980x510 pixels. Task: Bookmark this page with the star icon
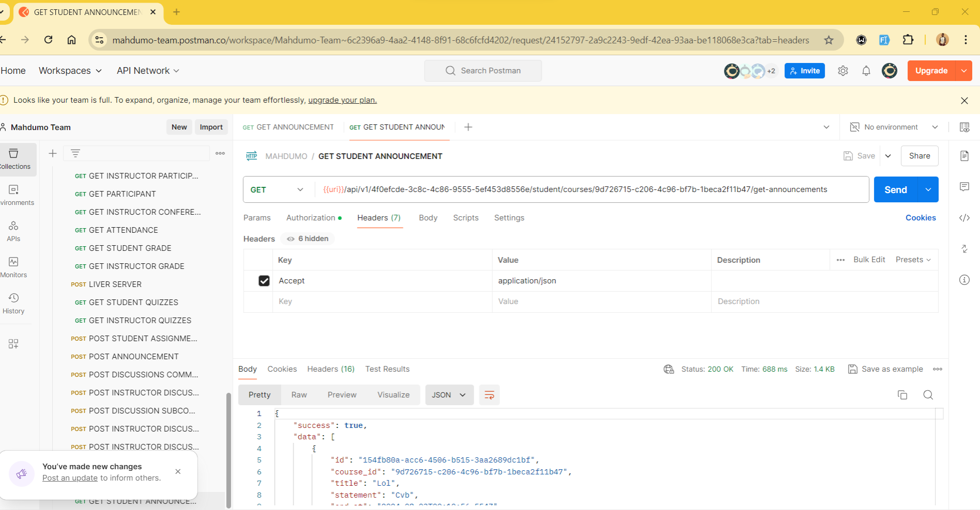(x=829, y=40)
